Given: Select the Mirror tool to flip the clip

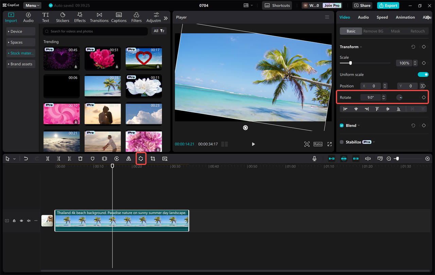Looking at the screenshot, I should (129, 158).
